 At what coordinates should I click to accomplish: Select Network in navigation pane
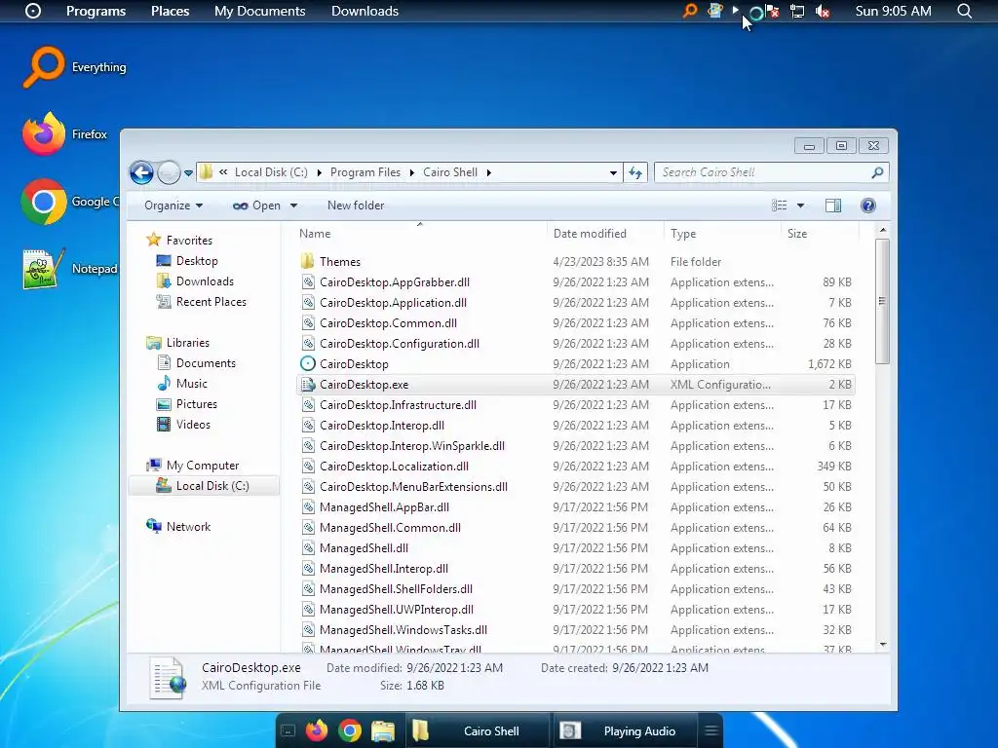click(x=179, y=527)
